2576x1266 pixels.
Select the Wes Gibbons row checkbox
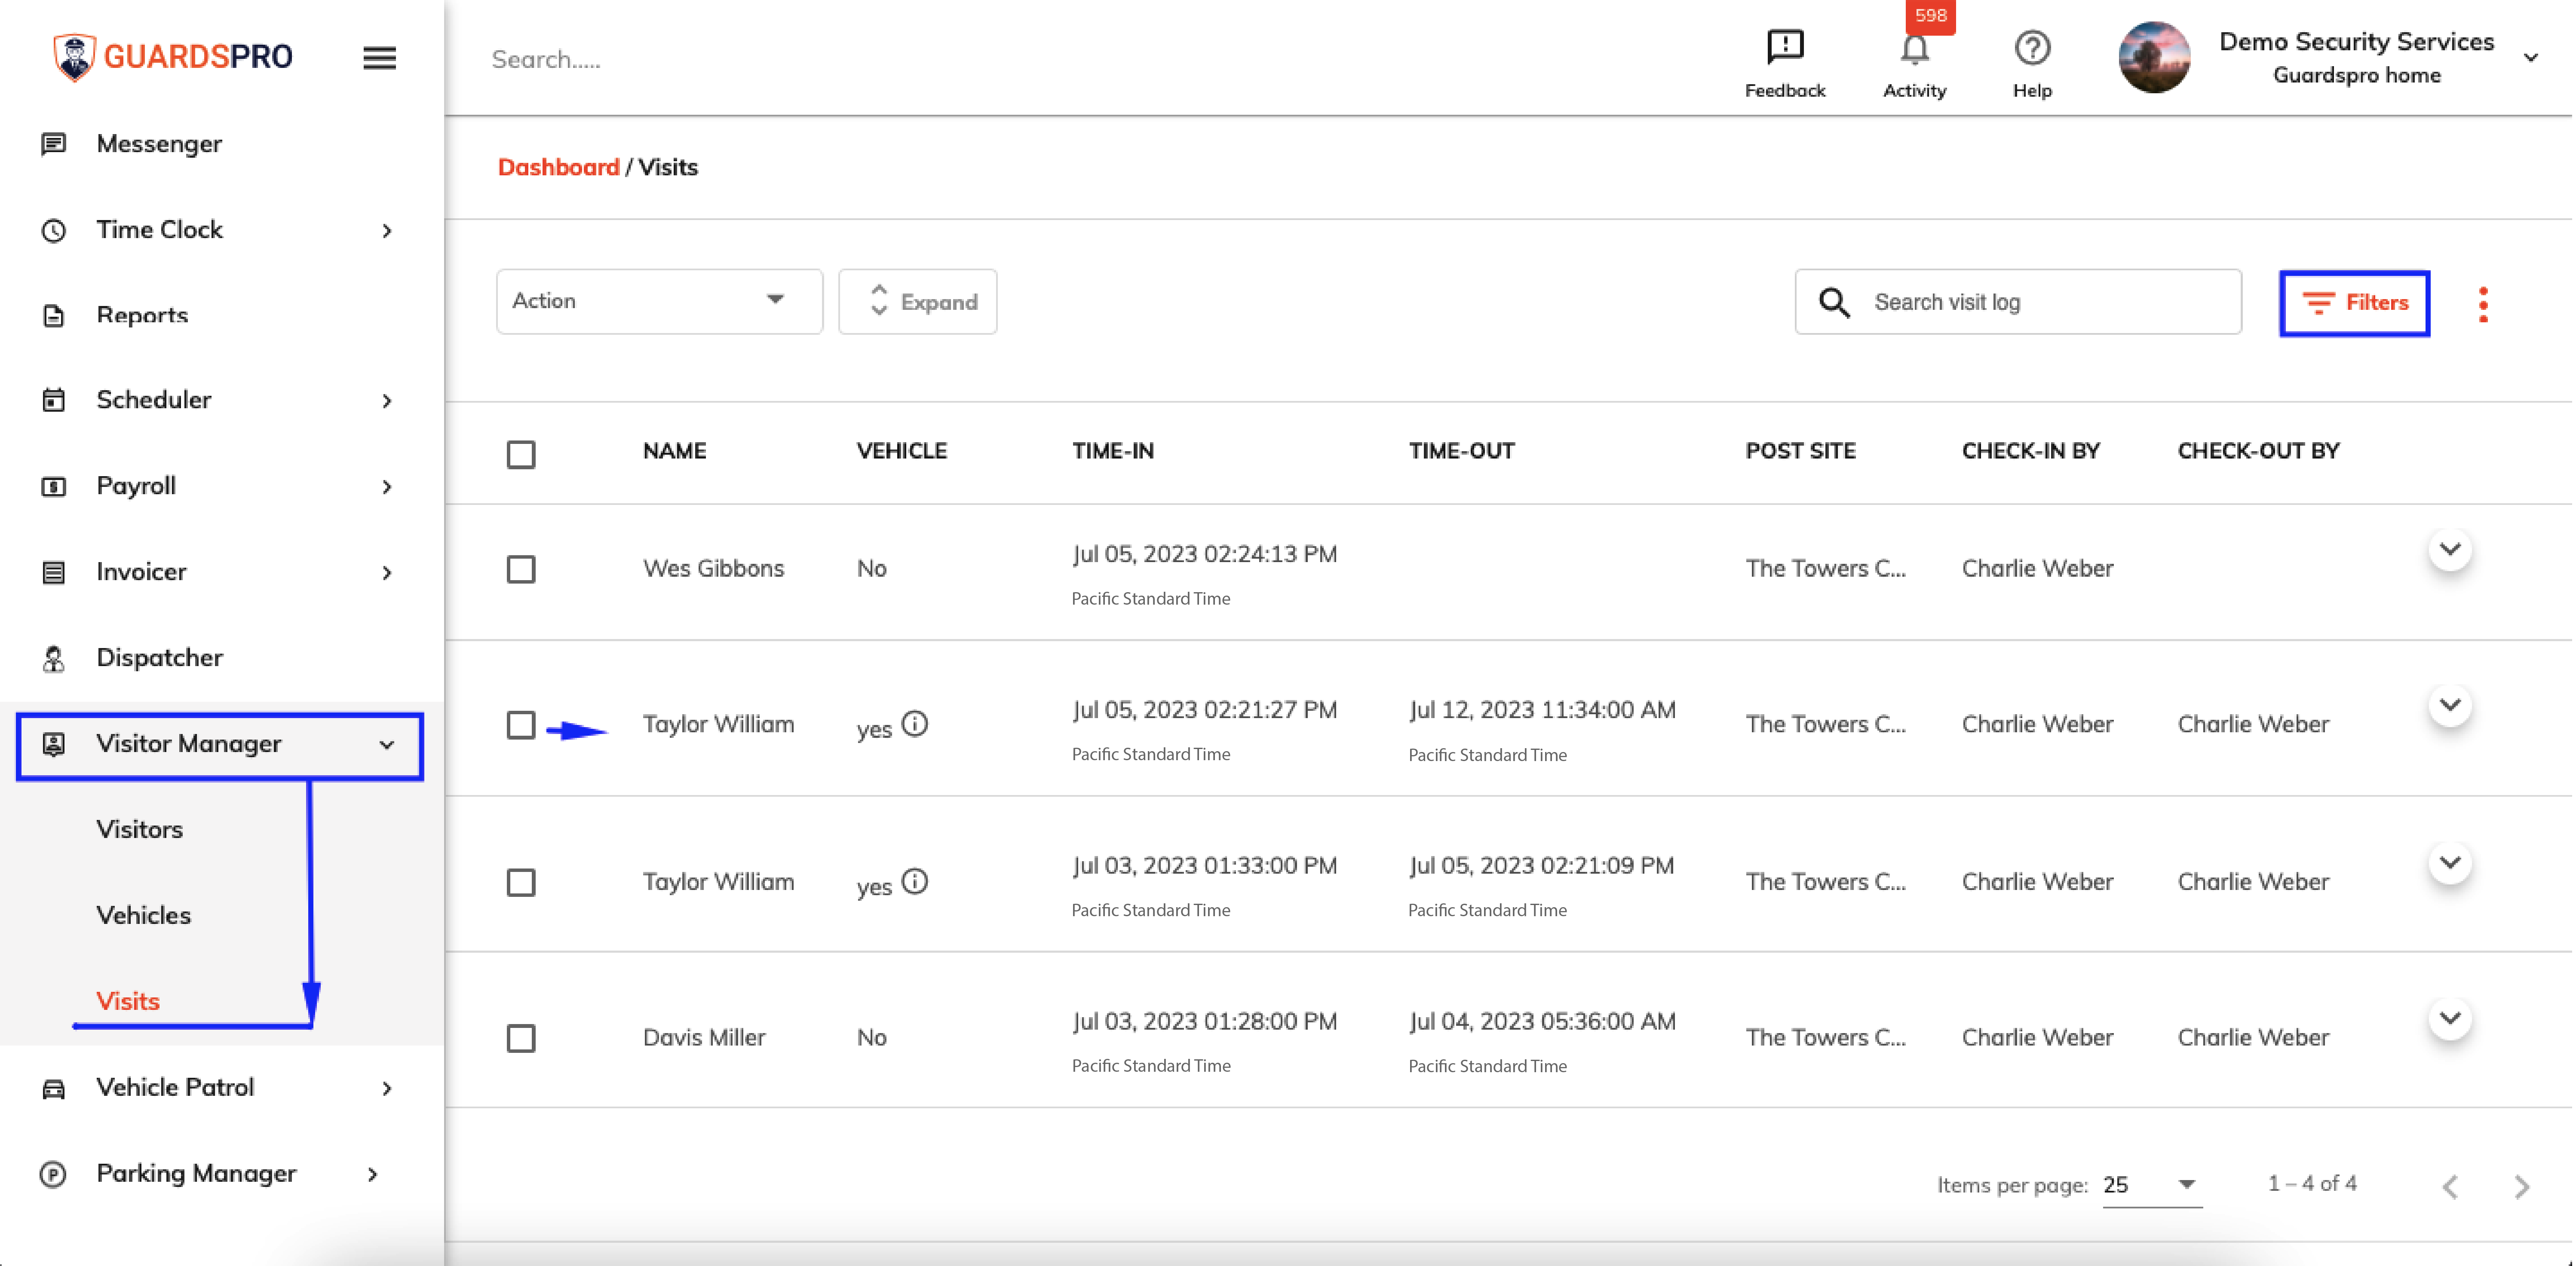(521, 569)
